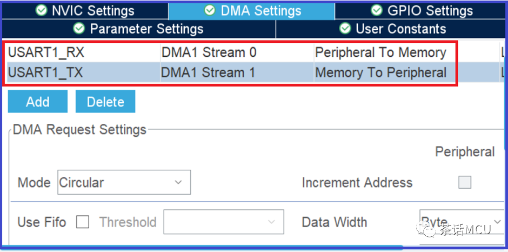This screenshot has height=252, width=508.
Task: Click the green check icon beside NVIC Settings
Action: point(41,10)
